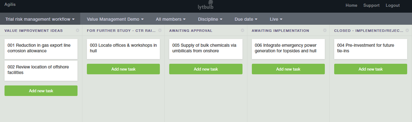Add new task in Awaiting Approval column
Screen dimensions: 412x122
(x=206, y=69)
